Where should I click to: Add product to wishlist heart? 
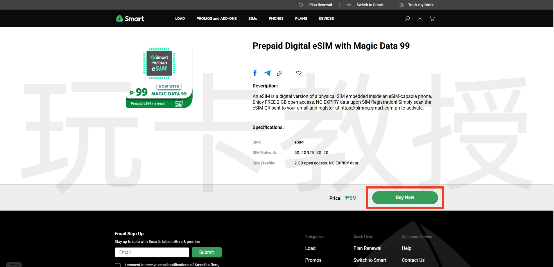299,73
